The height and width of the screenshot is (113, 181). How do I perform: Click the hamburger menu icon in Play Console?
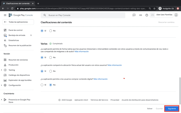(x=5, y=15)
